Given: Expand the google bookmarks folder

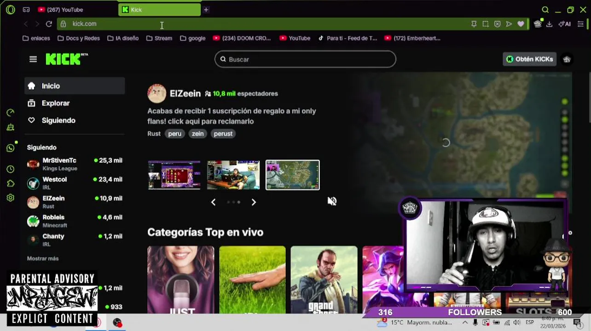Looking at the screenshot, I should tap(193, 38).
